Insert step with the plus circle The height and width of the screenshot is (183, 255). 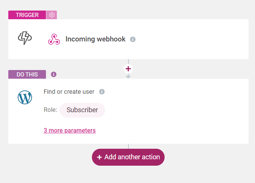coord(128,69)
